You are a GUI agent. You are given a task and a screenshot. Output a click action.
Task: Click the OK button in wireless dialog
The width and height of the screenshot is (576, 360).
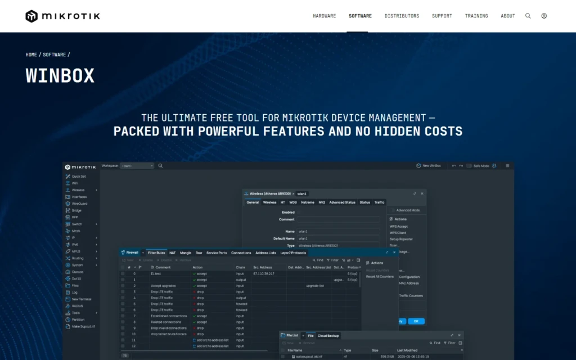(416, 321)
